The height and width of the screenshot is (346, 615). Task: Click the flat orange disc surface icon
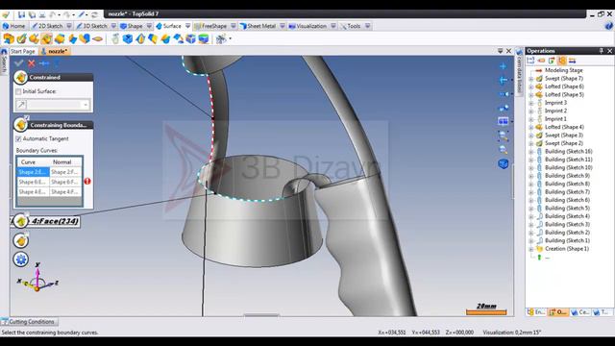coord(97,38)
